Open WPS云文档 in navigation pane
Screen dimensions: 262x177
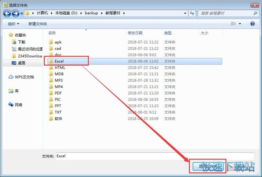click(x=24, y=77)
